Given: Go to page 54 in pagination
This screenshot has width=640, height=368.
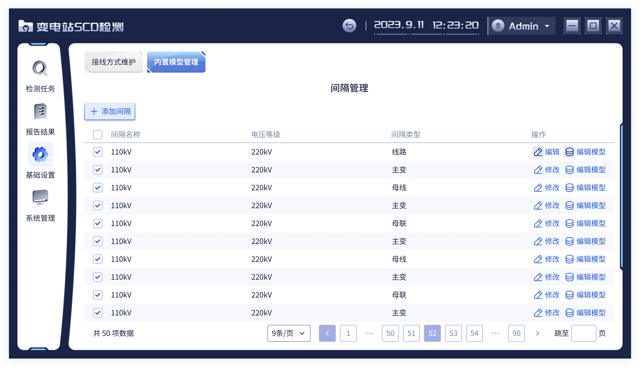Looking at the screenshot, I should (474, 333).
